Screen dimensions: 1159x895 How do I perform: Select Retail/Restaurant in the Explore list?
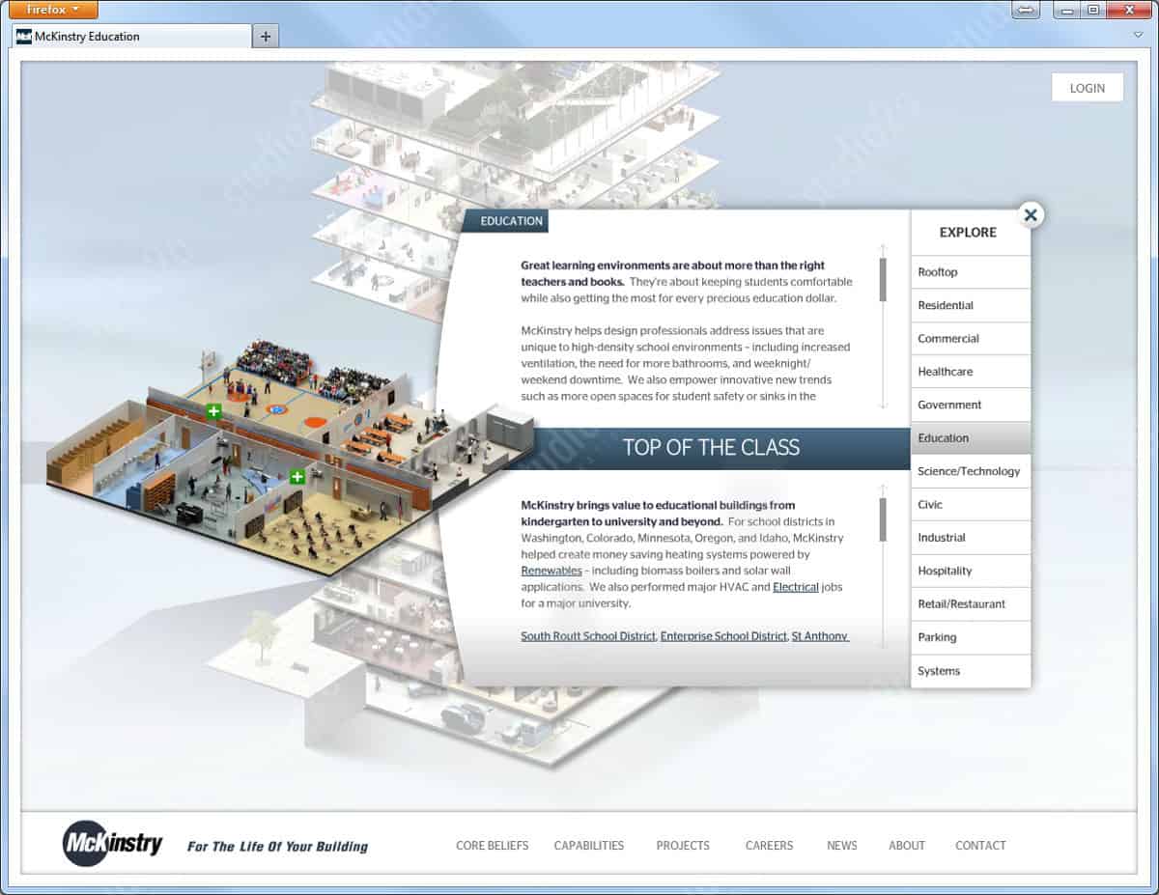[x=971, y=604]
